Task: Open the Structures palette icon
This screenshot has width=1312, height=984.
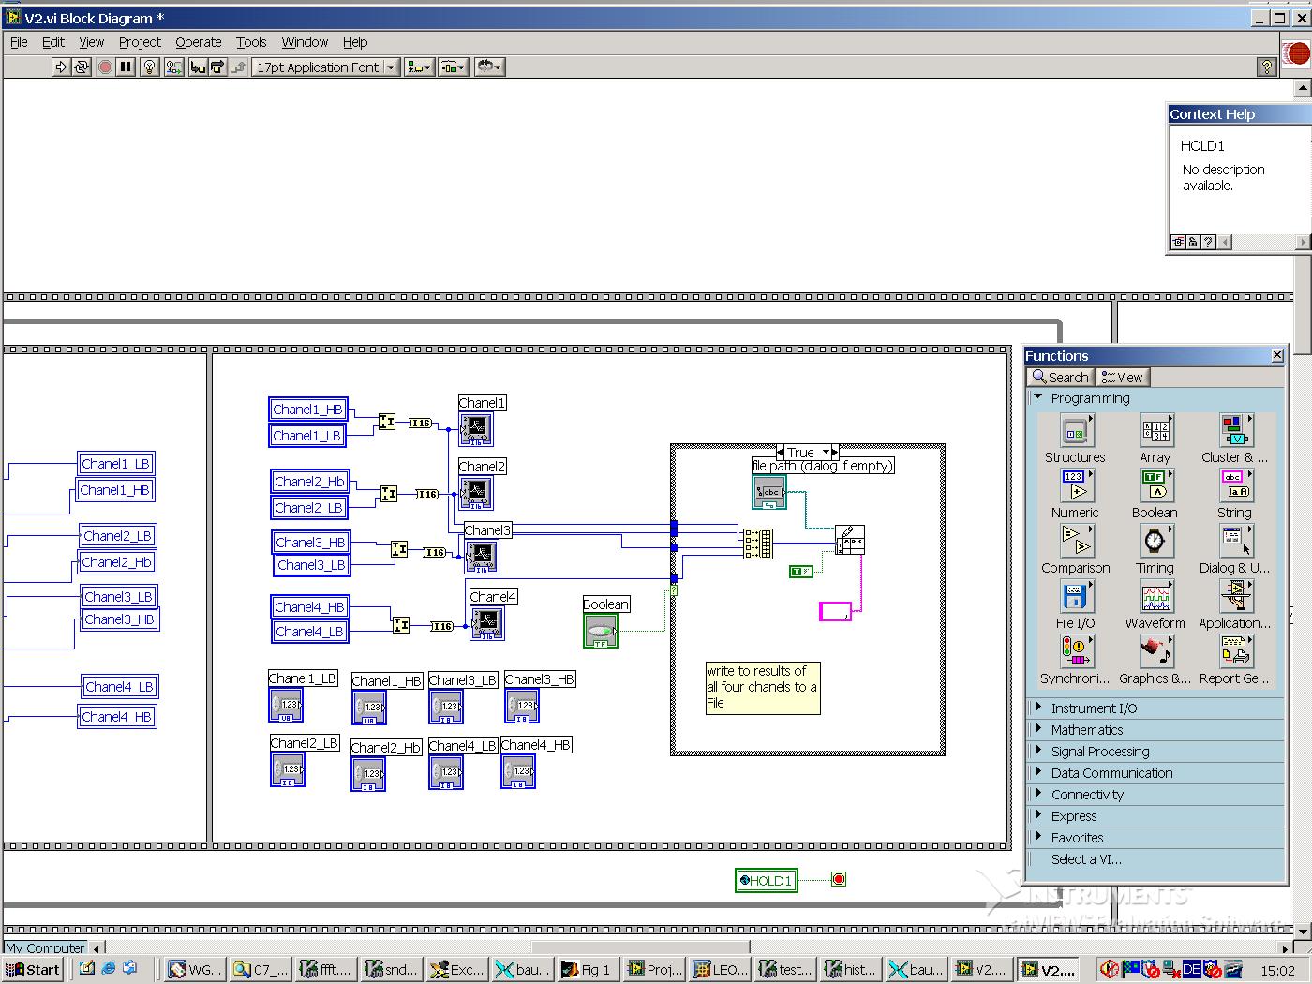Action: pyautogui.click(x=1074, y=431)
